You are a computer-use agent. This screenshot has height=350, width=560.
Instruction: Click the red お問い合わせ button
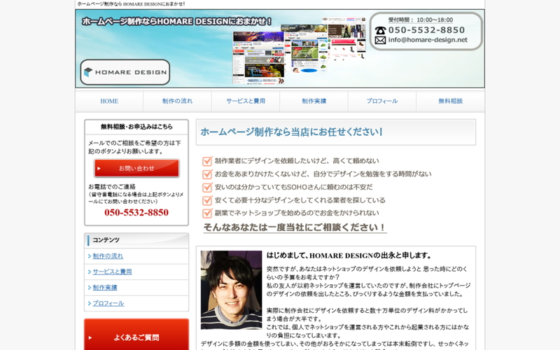[x=136, y=168]
